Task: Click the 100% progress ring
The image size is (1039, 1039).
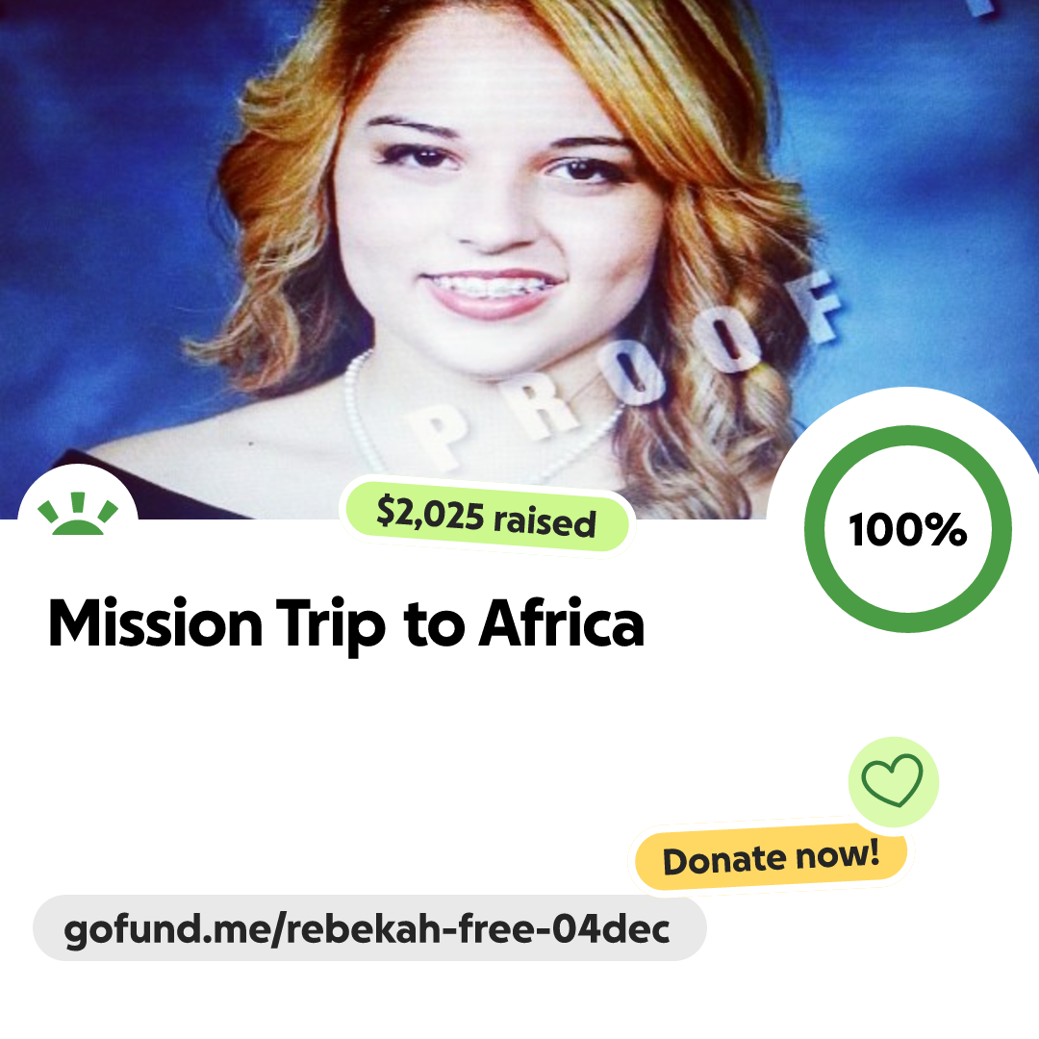Action: tap(908, 529)
